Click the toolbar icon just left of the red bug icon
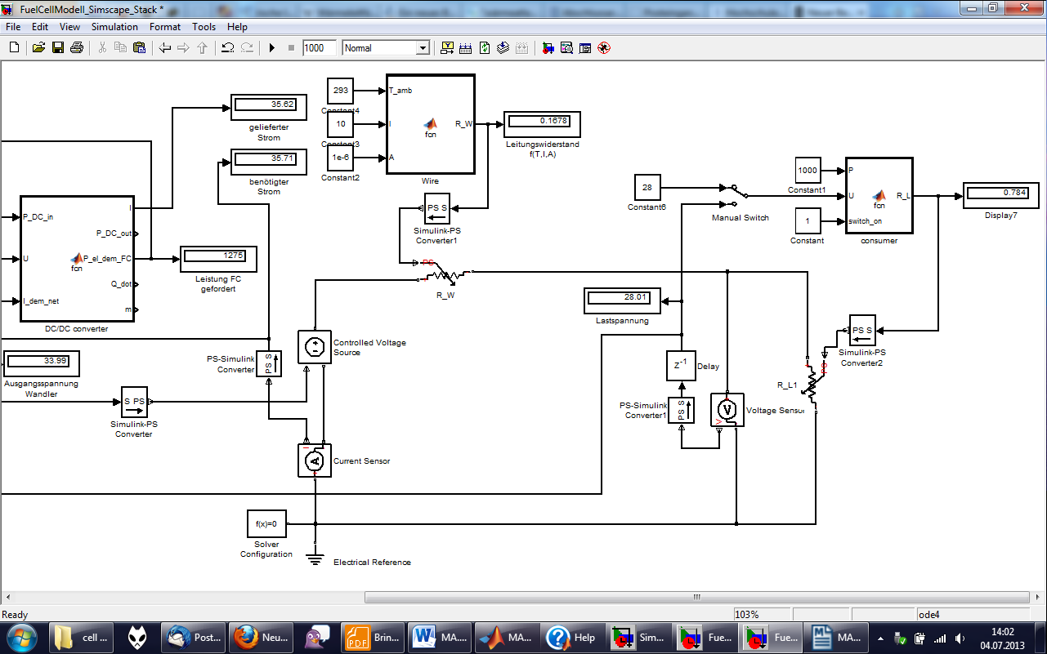This screenshot has height=654, width=1047. 585,48
